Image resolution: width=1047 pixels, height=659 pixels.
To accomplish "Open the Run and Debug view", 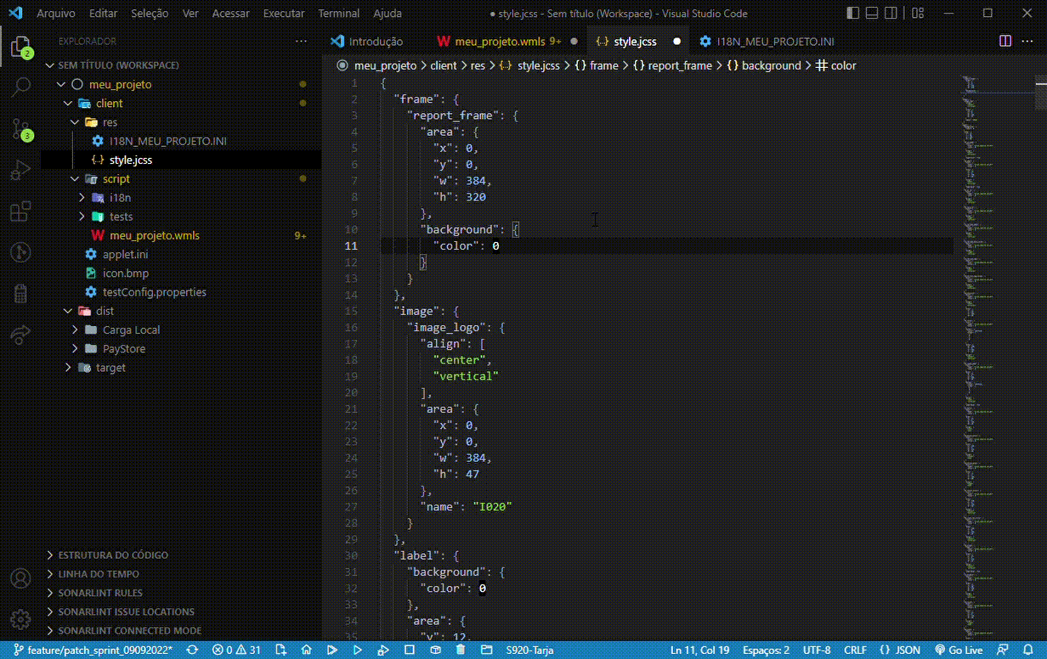I will 20,170.
